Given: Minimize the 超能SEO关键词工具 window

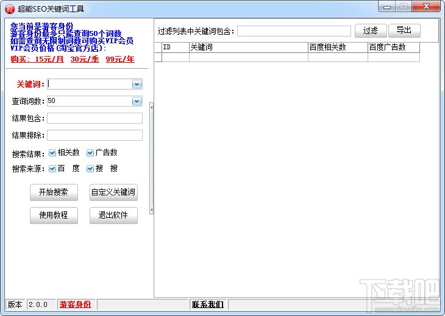Looking at the screenshot, I should pos(387,7).
